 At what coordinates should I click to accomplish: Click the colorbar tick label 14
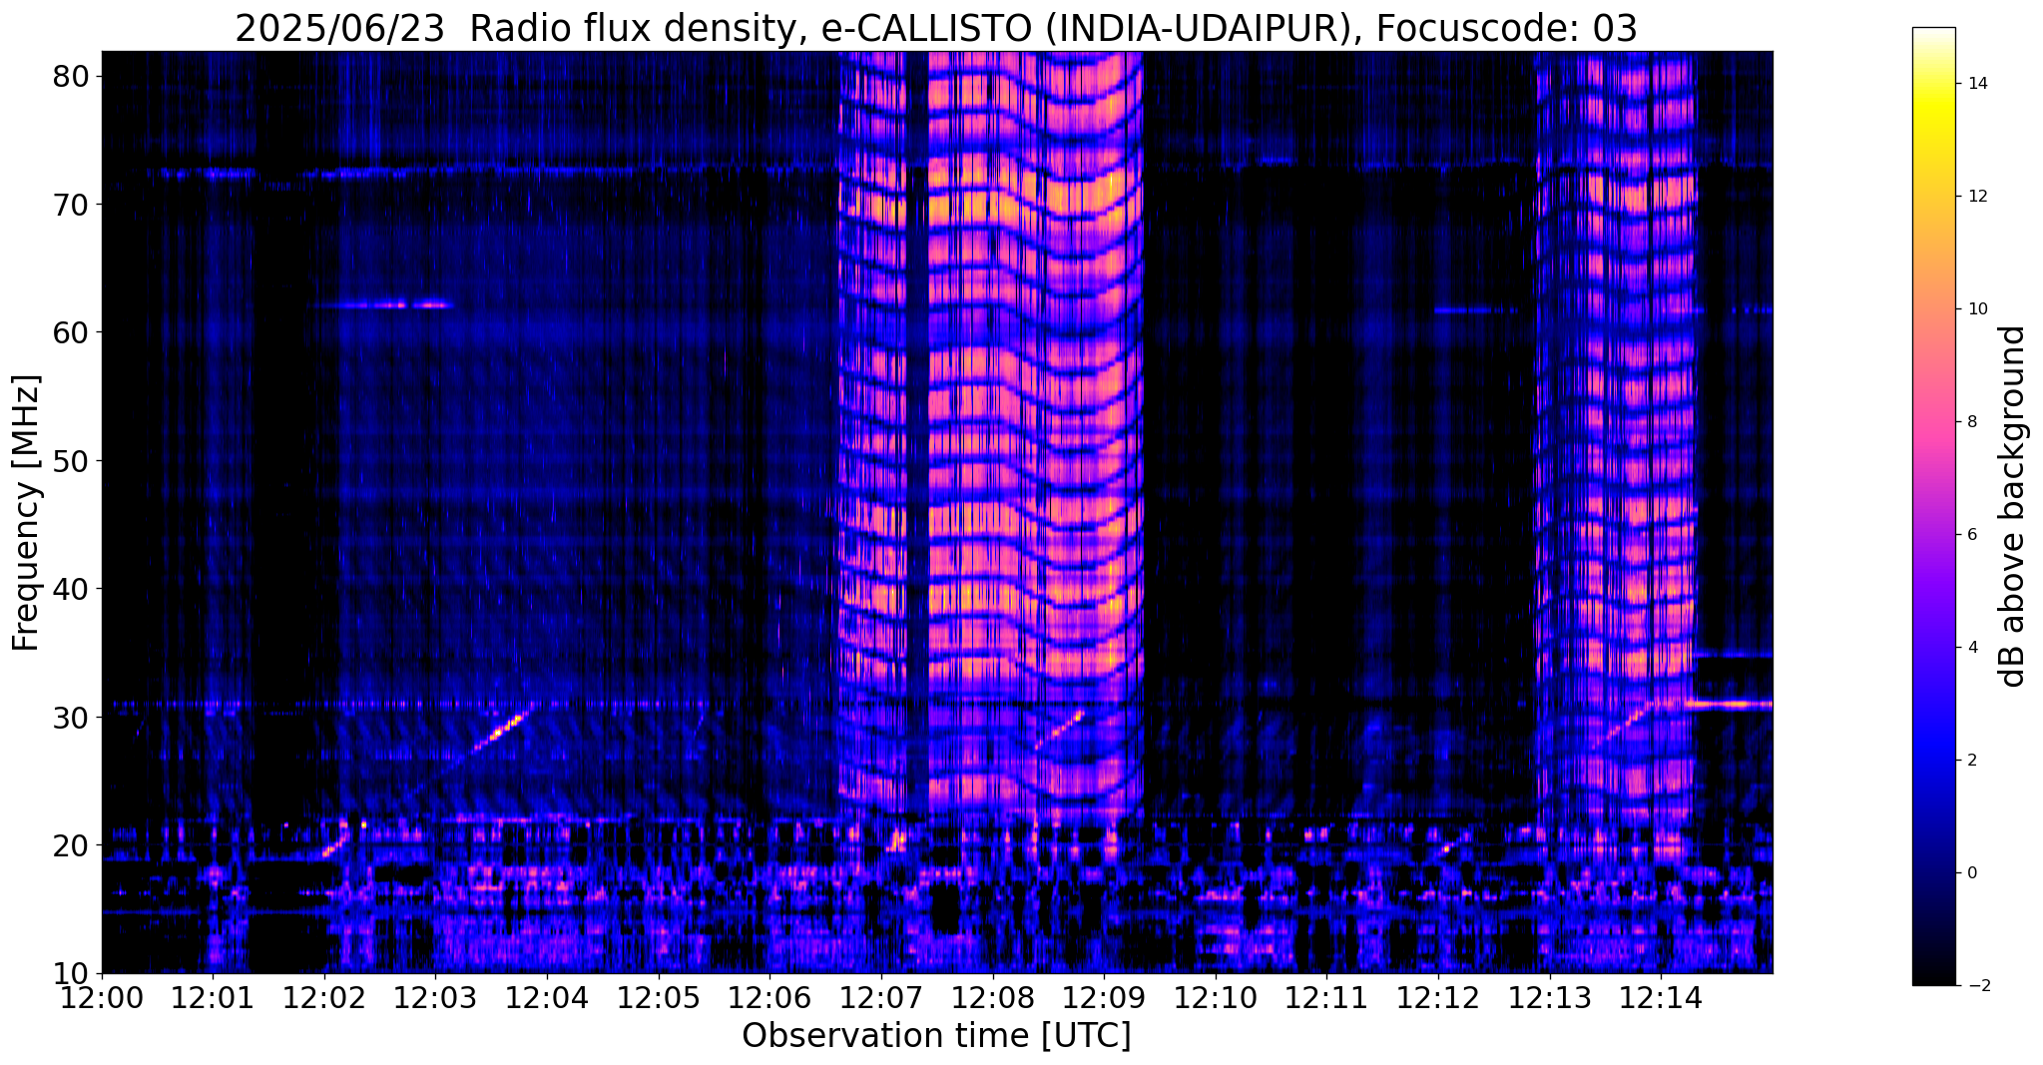(x=1976, y=84)
